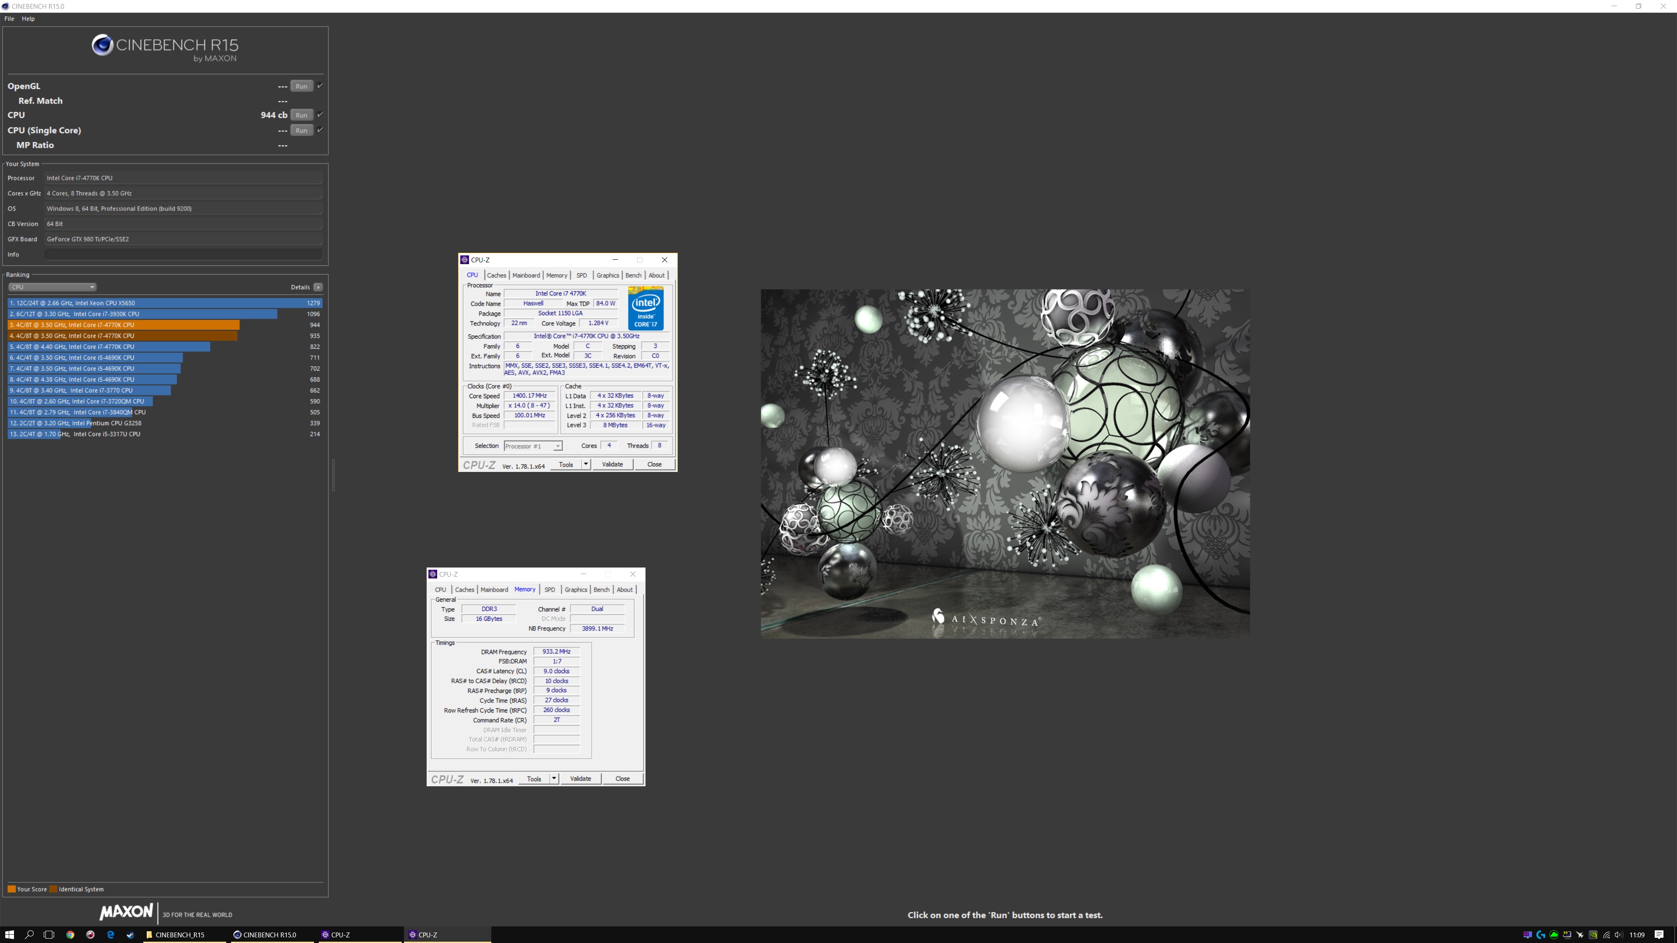The image size is (1677, 943).
Task: Open the Help menu
Action: pyautogui.click(x=28, y=18)
